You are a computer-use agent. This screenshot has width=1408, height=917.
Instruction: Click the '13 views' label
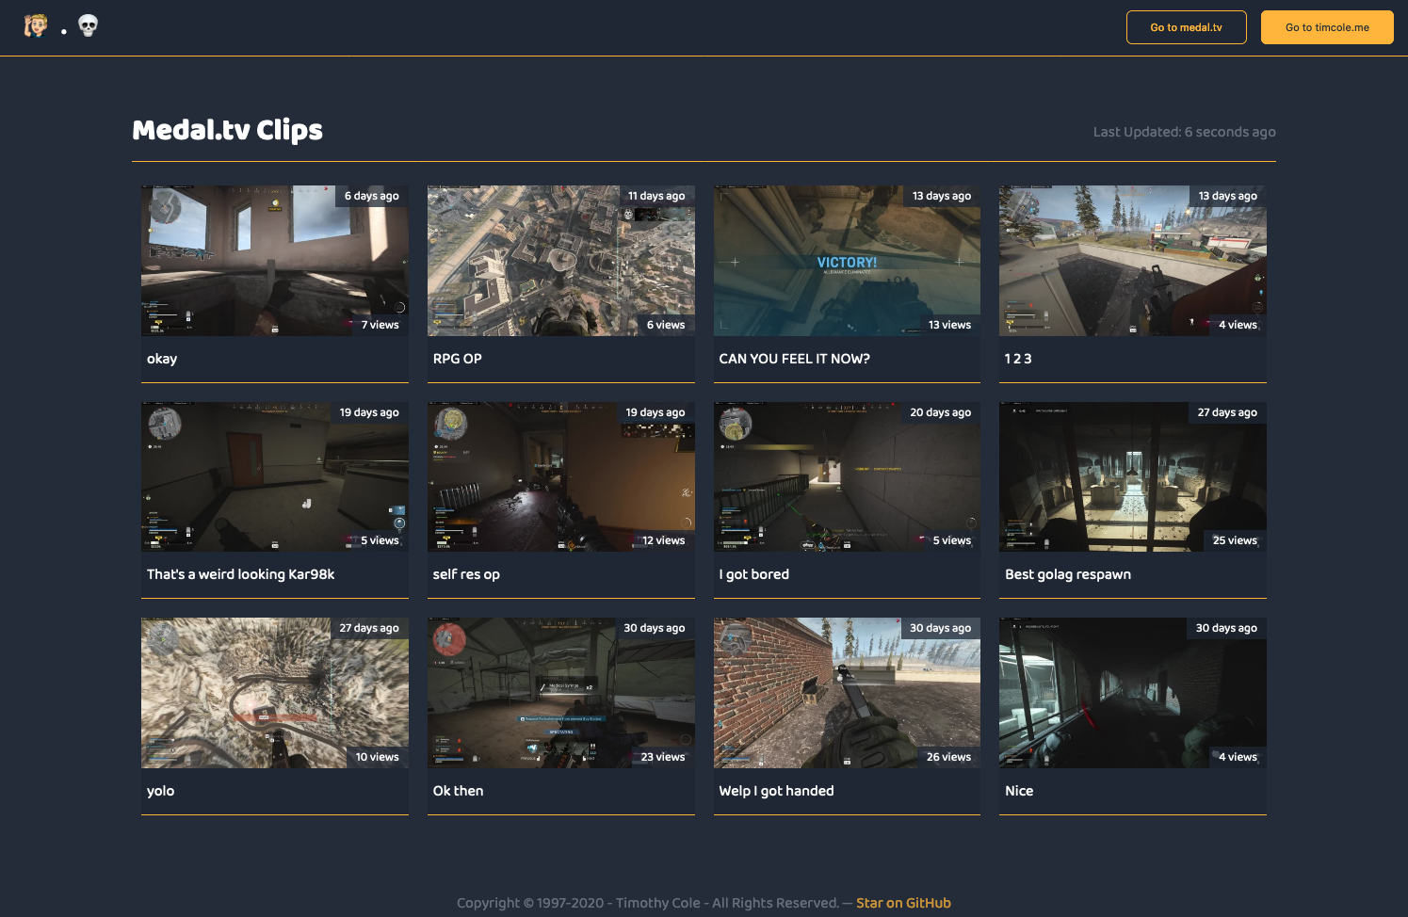[x=949, y=325]
